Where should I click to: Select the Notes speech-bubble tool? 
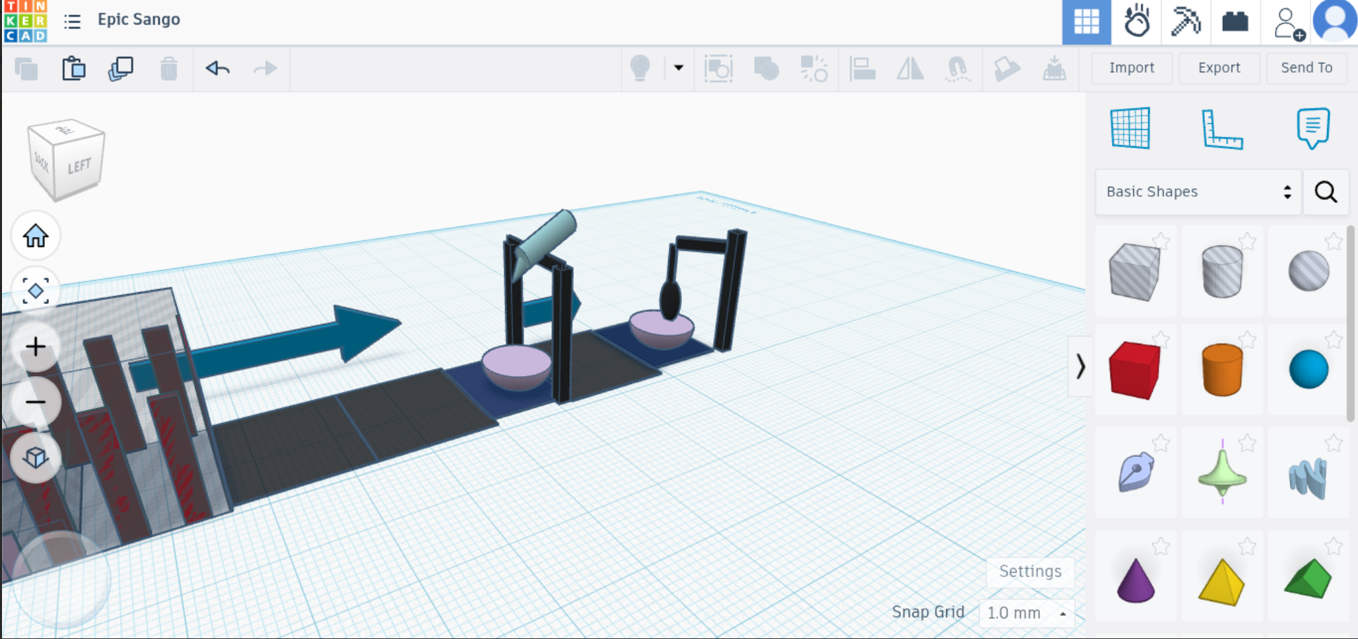(1313, 128)
